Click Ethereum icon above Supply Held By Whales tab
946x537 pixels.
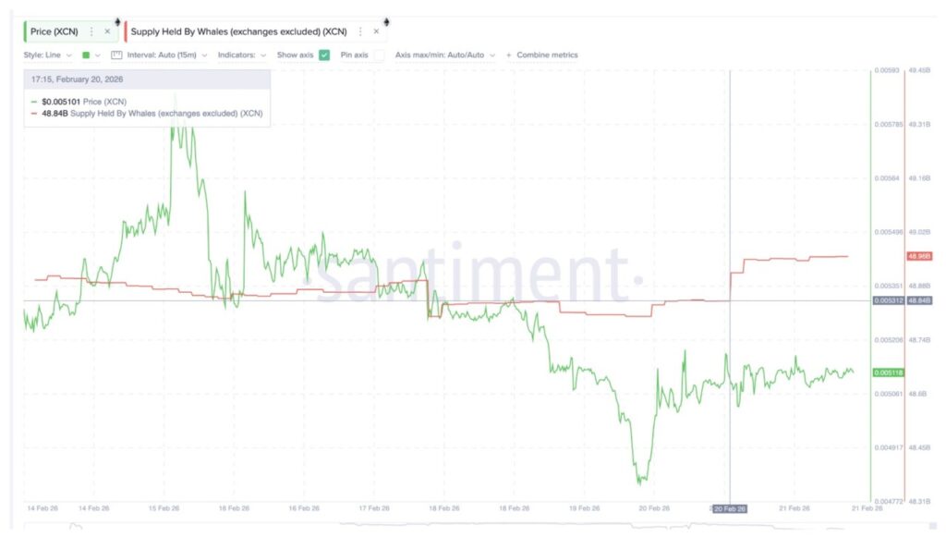(385, 20)
